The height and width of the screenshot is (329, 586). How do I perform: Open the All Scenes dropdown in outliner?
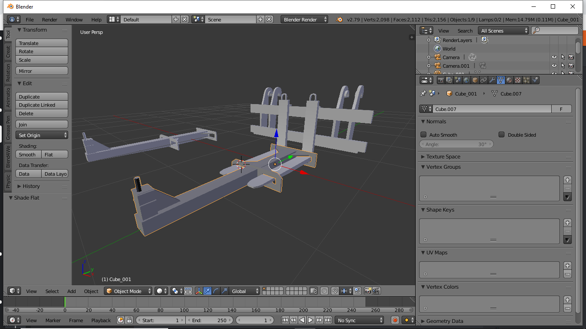(x=504, y=30)
